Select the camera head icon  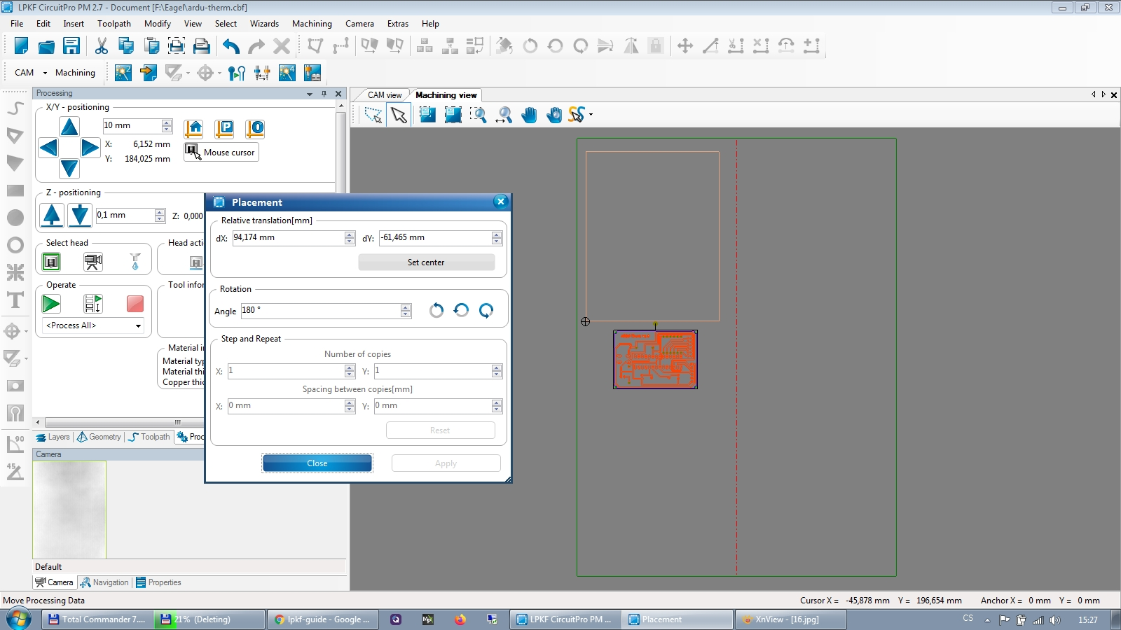pos(93,262)
